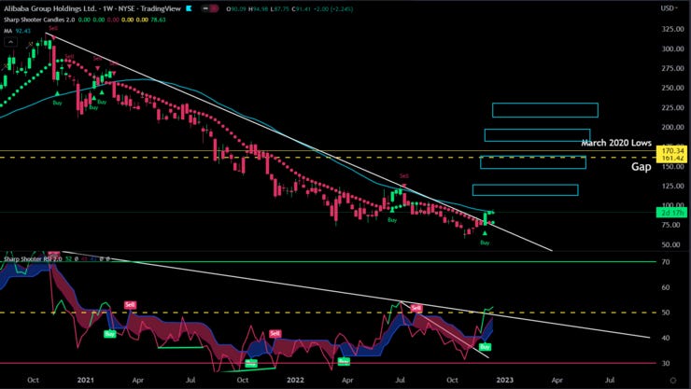The image size is (691, 389).
Task: Click the RSI scale label 60
Action: [x=666, y=287]
